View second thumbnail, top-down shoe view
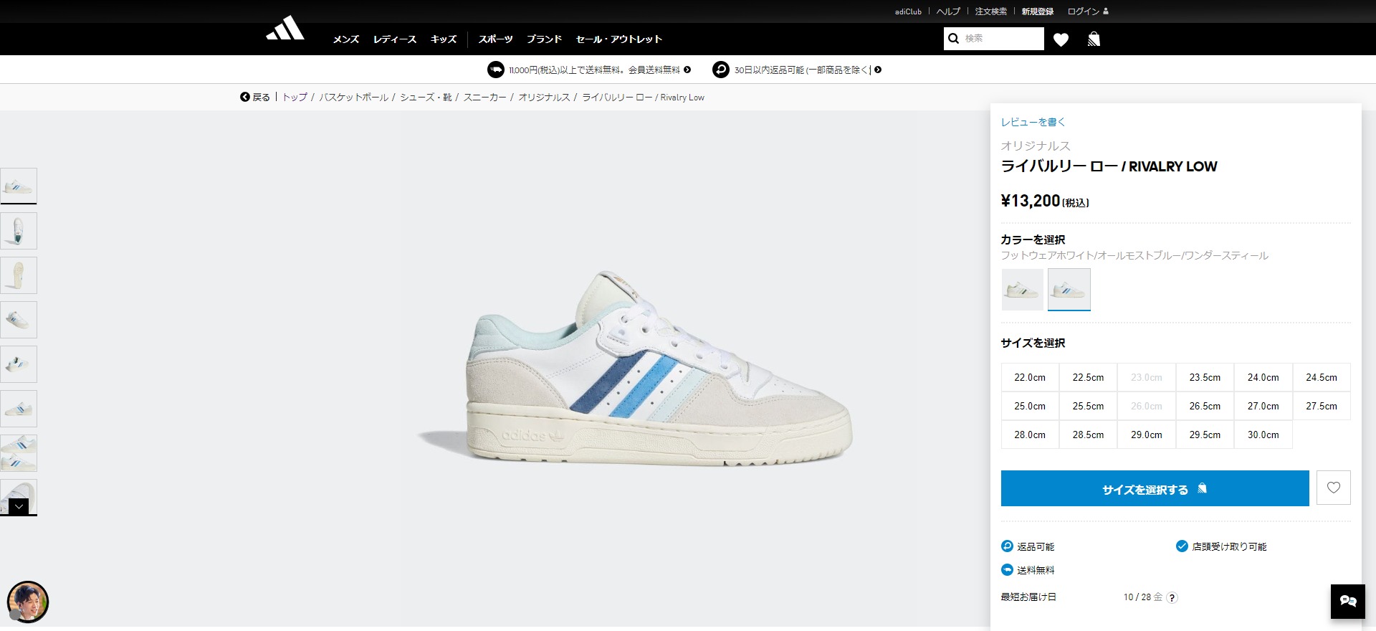 pos(19,231)
